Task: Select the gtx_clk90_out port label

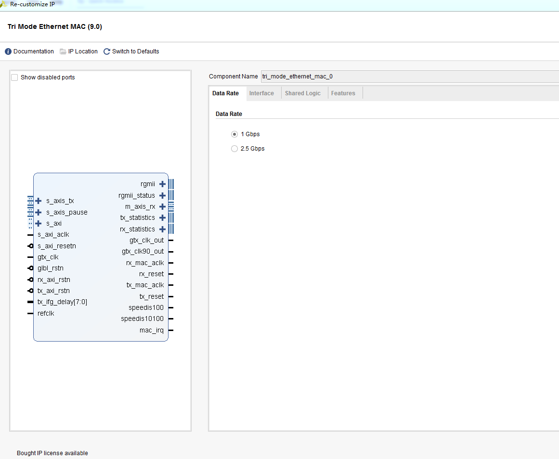Action: click(143, 252)
